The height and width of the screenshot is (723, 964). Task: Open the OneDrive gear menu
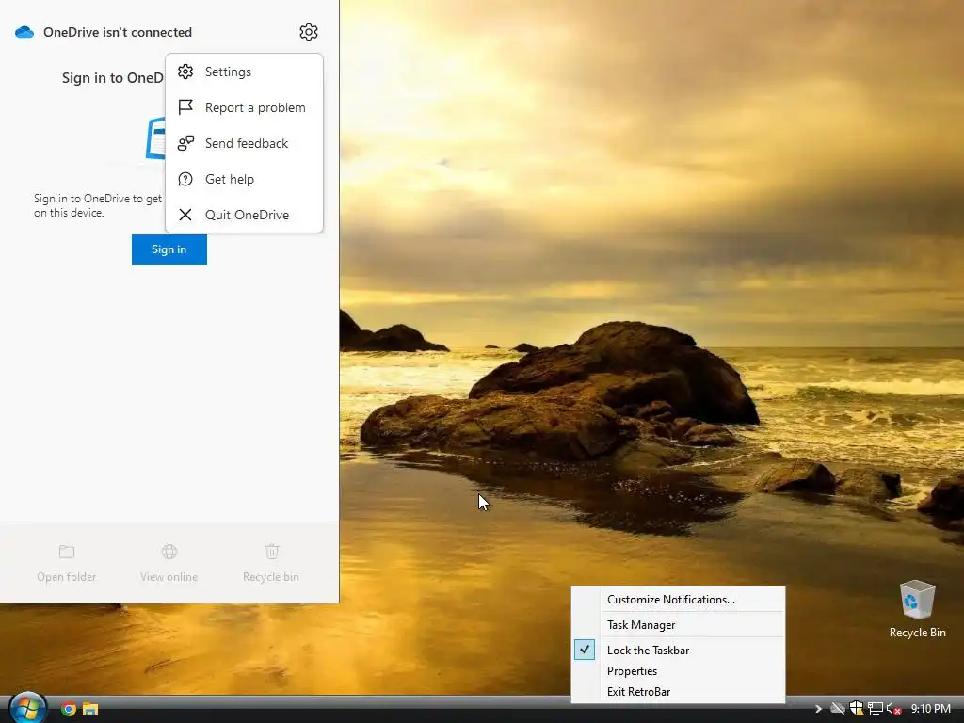(x=309, y=32)
